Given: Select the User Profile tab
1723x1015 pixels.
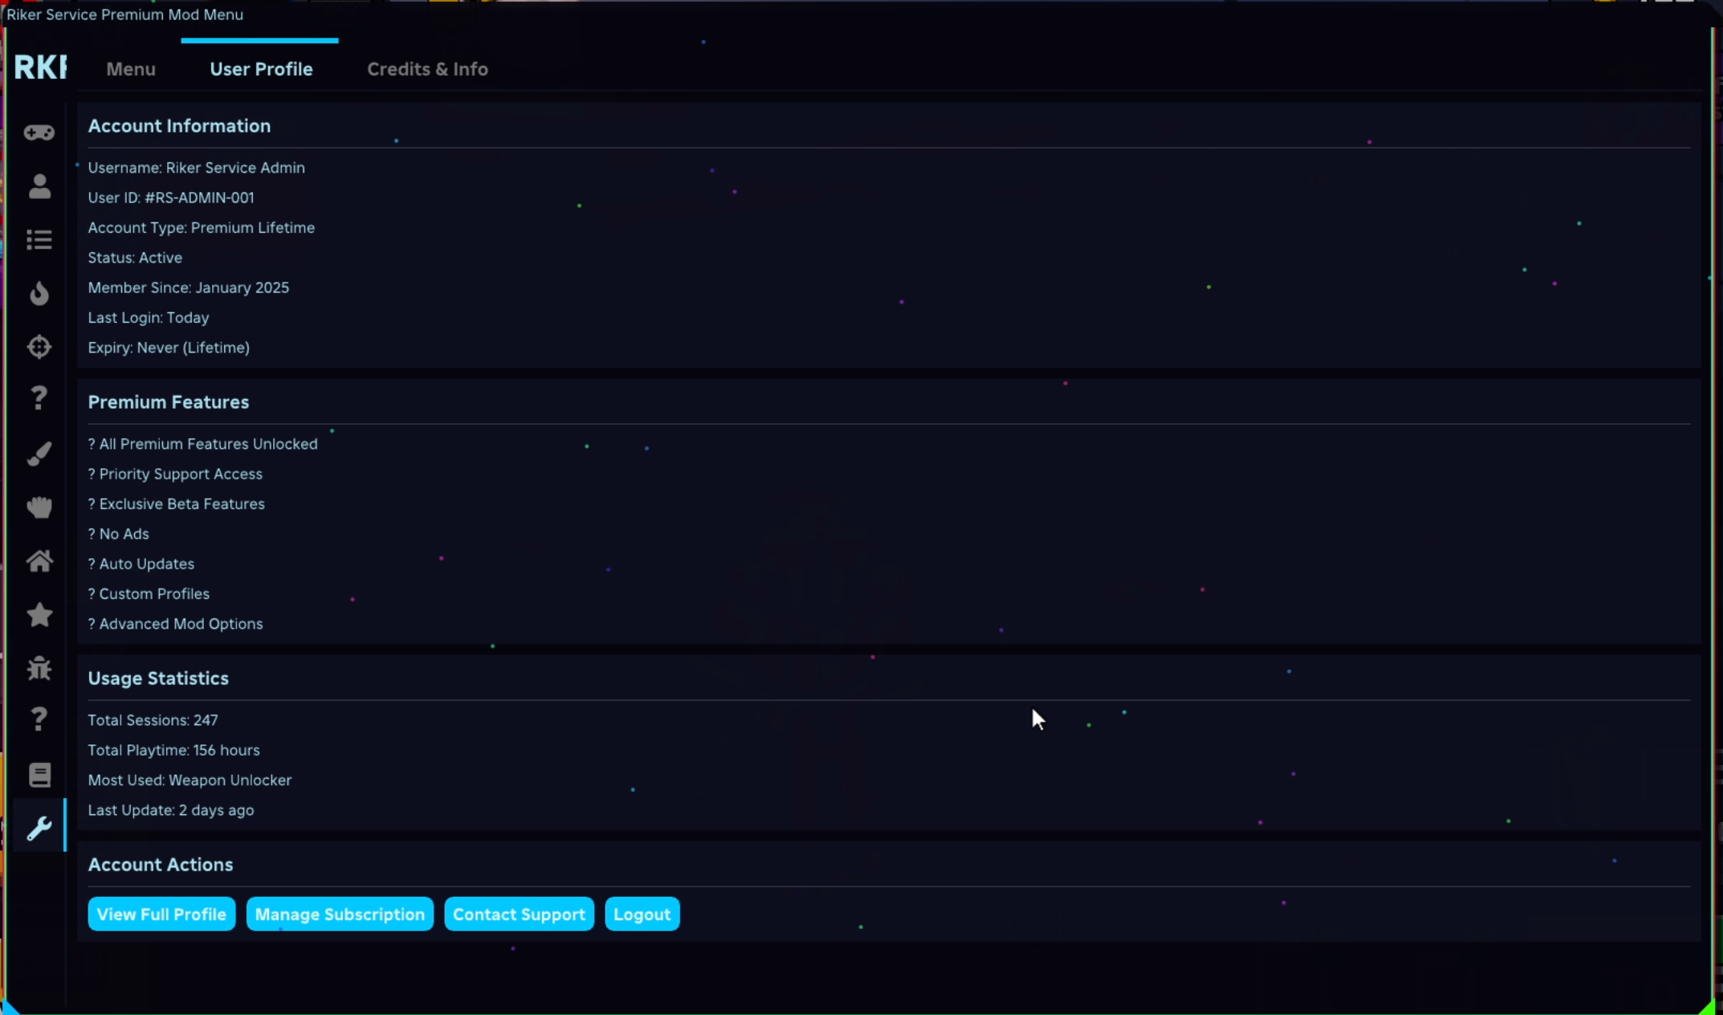Looking at the screenshot, I should 261,69.
